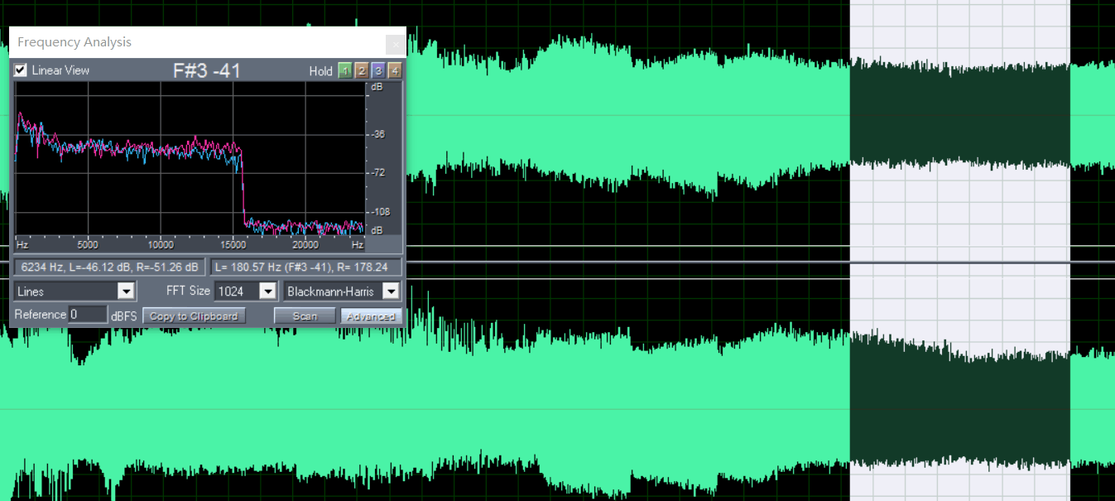
Task: Open the Blackmann-Harris window type dropdown
Action: [x=391, y=291]
